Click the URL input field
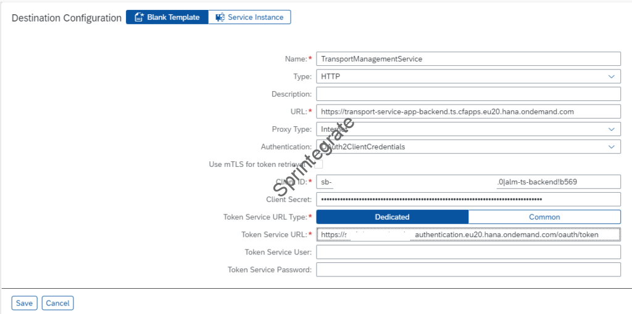 pyautogui.click(x=467, y=111)
